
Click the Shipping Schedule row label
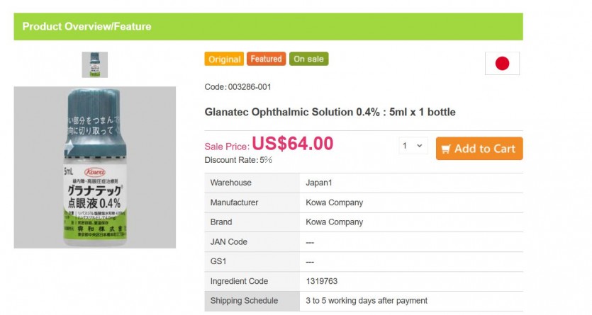click(x=244, y=301)
